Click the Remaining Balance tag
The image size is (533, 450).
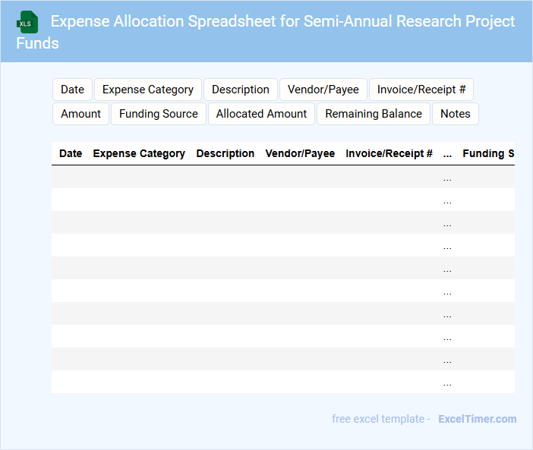coord(374,114)
